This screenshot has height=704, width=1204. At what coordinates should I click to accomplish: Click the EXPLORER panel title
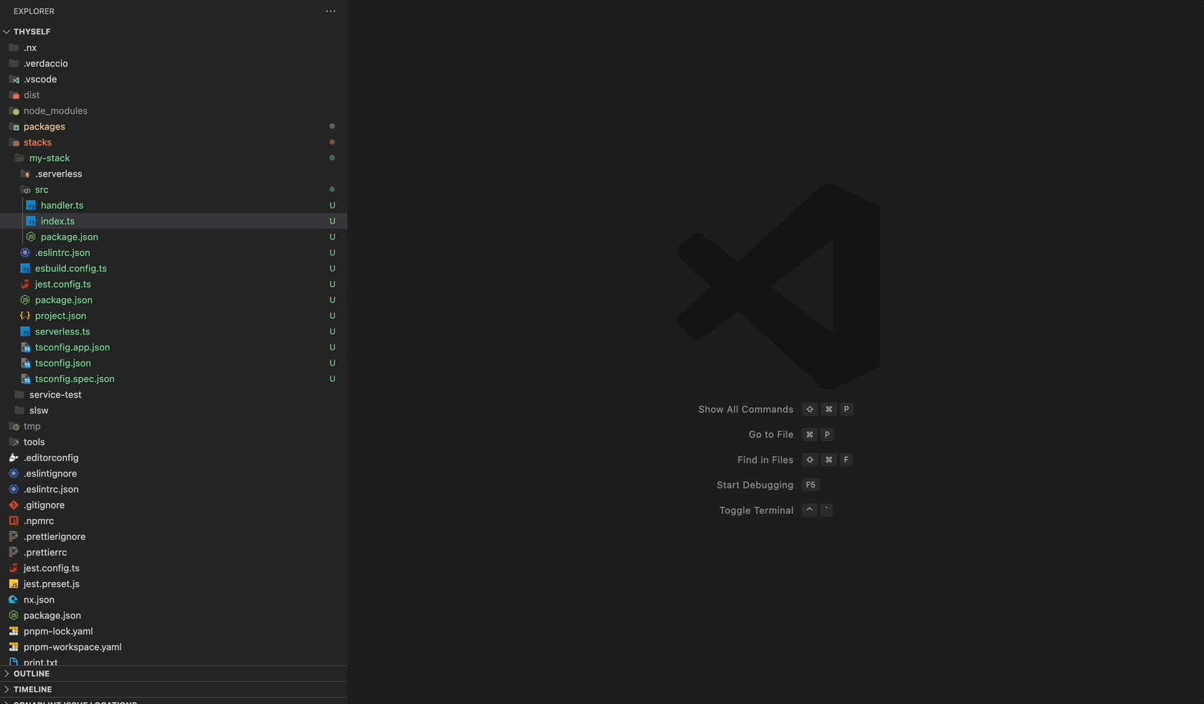(x=34, y=11)
